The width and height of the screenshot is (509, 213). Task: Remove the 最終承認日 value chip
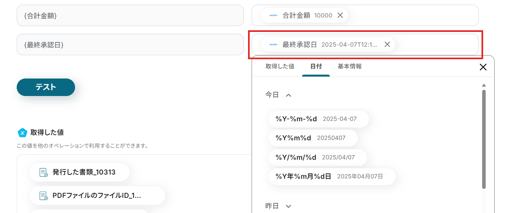[x=387, y=44]
